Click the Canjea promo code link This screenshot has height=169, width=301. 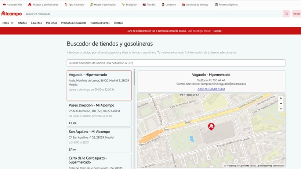[x=217, y=31]
